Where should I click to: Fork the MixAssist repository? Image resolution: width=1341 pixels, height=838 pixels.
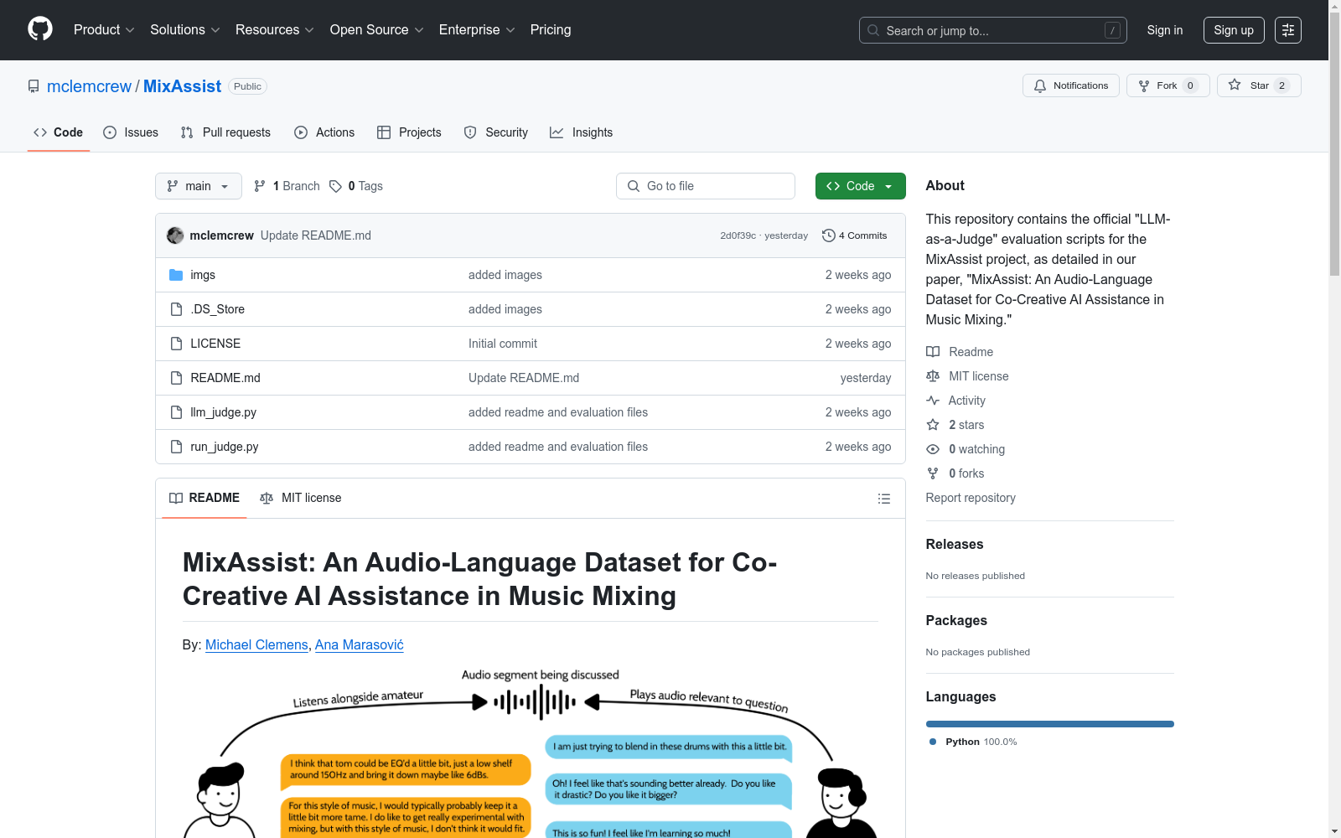pos(1168,85)
